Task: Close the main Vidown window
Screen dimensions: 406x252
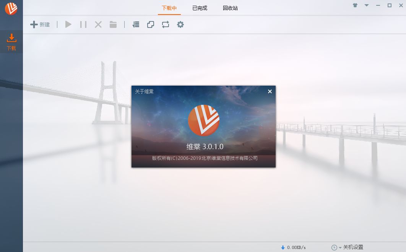Action: [401, 5]
